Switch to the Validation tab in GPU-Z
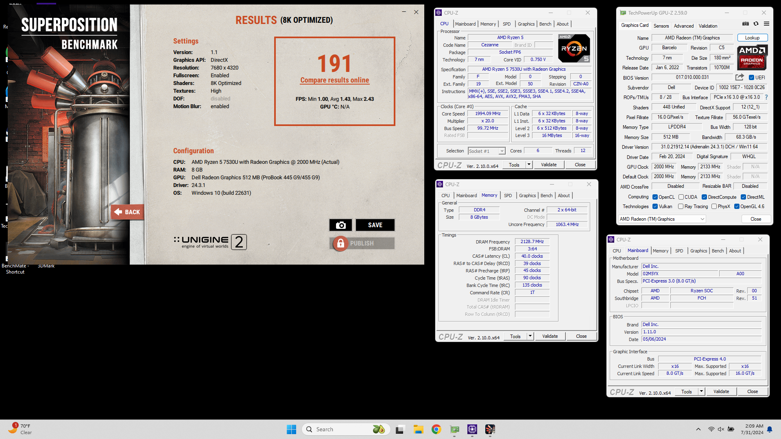 (708, 26)
